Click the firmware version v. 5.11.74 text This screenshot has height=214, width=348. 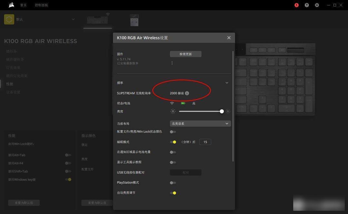tap(124, 59)
